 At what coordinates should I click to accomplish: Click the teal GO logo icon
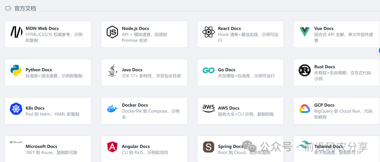point(208,70)
